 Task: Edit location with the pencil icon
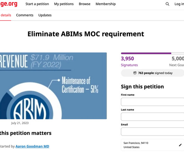pyautogui.click(x=180, y=145)
